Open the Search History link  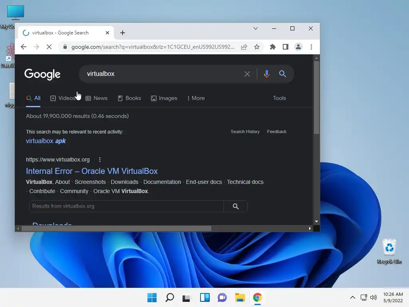245,132
